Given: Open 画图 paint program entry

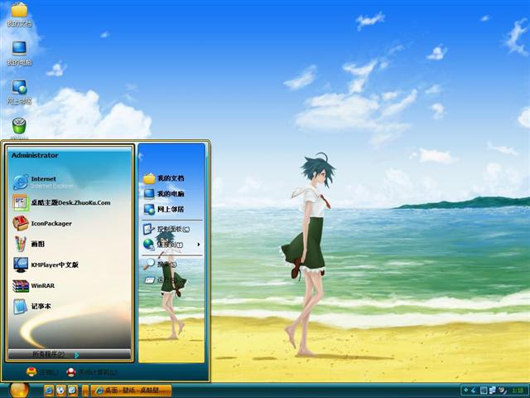Looking at the screenshot, I should (x=29, y=244).
